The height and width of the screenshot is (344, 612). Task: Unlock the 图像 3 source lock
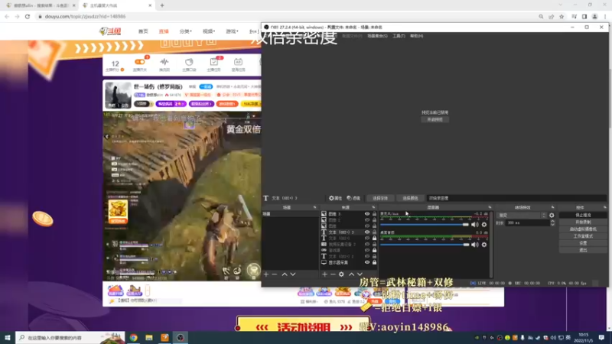(374, 214)
